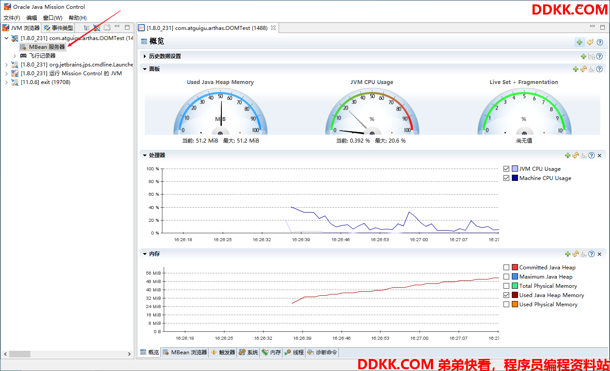Open help for the 面板 section
The width and height of the screenshot is (610, 371).
click(599, 69)
